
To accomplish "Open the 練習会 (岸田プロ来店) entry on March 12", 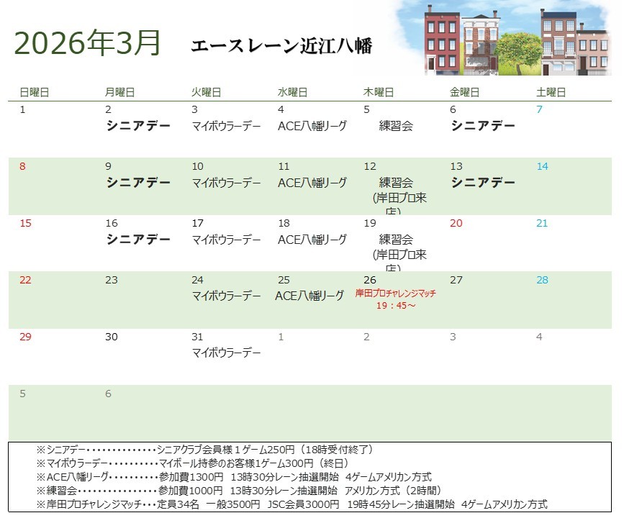I will pos(399,191).
